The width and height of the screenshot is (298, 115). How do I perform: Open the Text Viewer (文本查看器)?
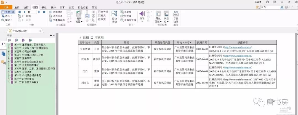point(57,20)
